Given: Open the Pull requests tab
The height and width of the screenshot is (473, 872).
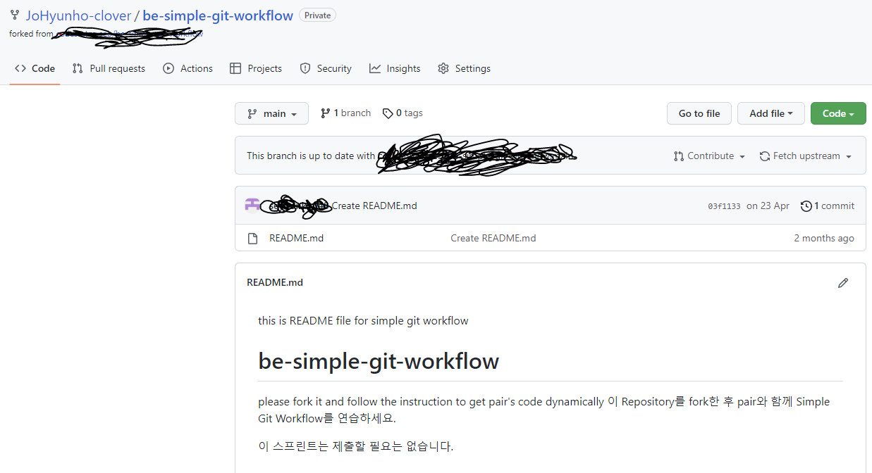Looking at the screenshot, I should coord(109,68).
